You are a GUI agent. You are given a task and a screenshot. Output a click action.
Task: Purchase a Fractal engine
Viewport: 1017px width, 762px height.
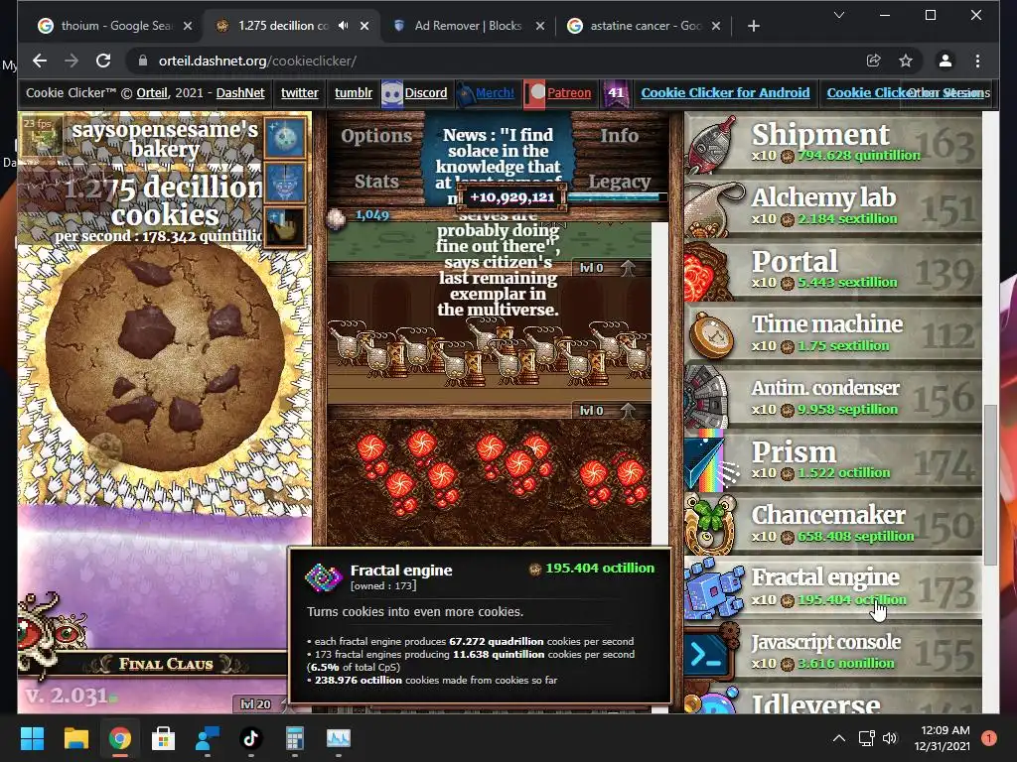833,587
